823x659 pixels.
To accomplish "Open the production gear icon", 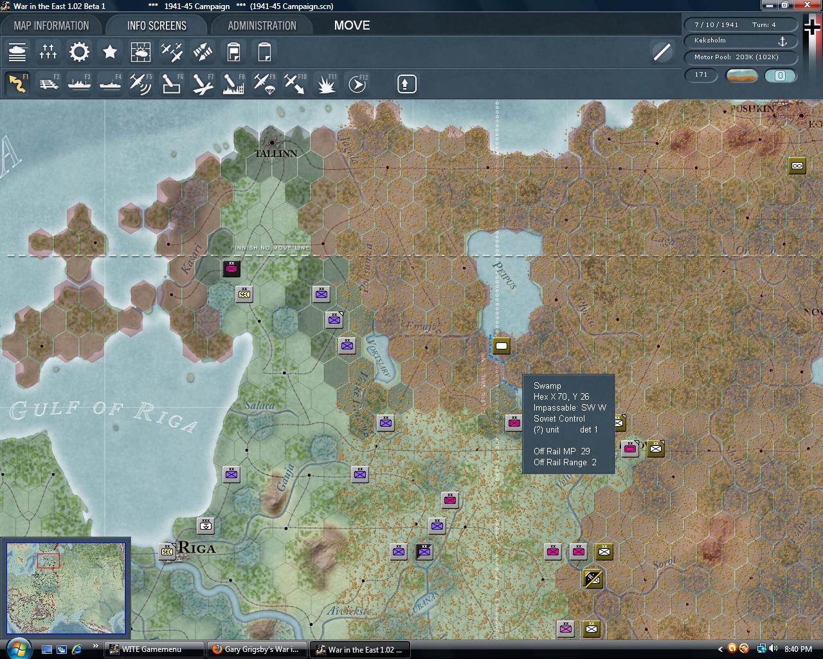I will tap(79, 52).
